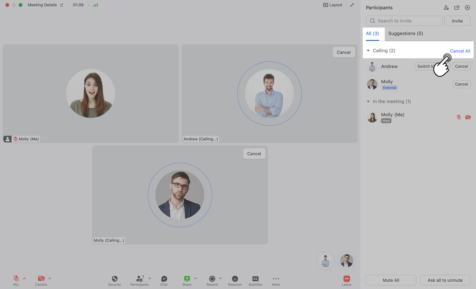Click Cancel All to stop calling participants

tap(460, 51)
